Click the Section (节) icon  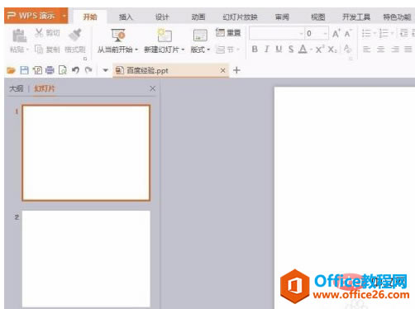220,50
